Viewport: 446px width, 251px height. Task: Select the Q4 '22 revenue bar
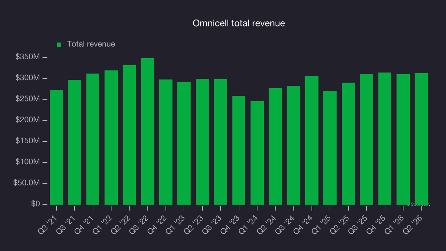coord(166,142)
